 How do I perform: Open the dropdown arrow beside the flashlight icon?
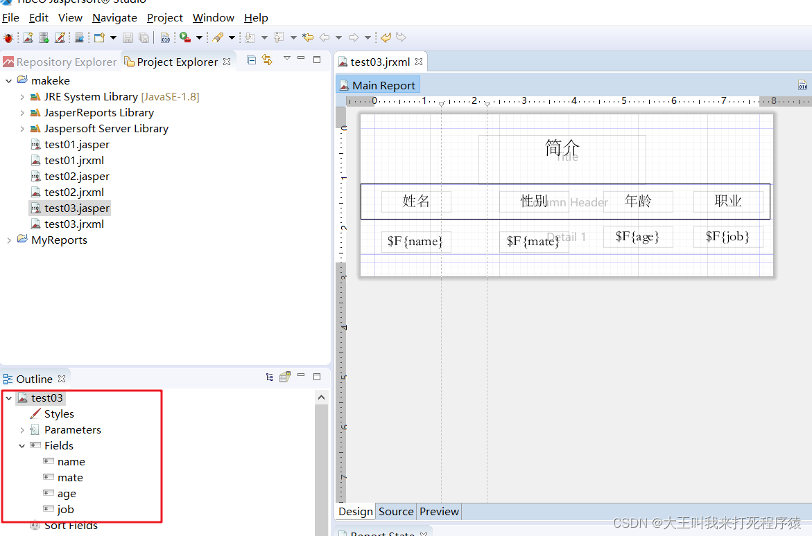[232, 37]
